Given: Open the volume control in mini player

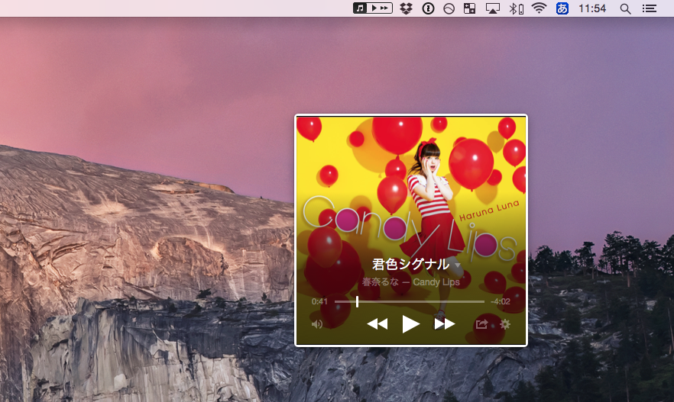Looking at the screenshot, I should pyautogui.click(x=317, y=324).
